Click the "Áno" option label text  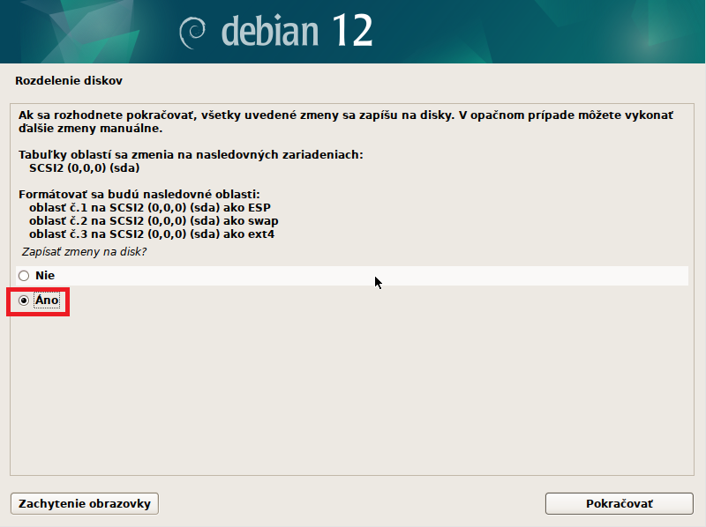coord(47,301)
